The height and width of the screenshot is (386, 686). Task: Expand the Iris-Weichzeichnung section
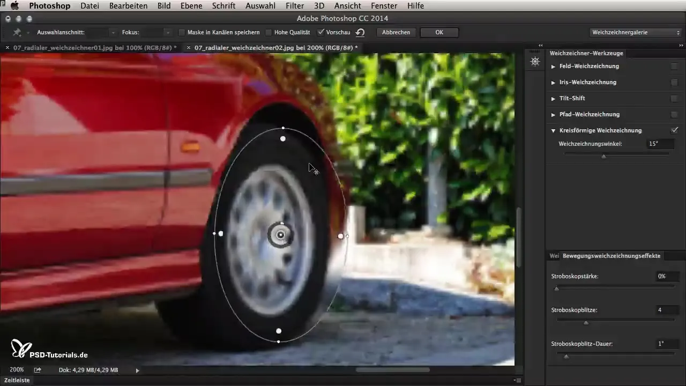pyautogui.click(x=553, y=83)
